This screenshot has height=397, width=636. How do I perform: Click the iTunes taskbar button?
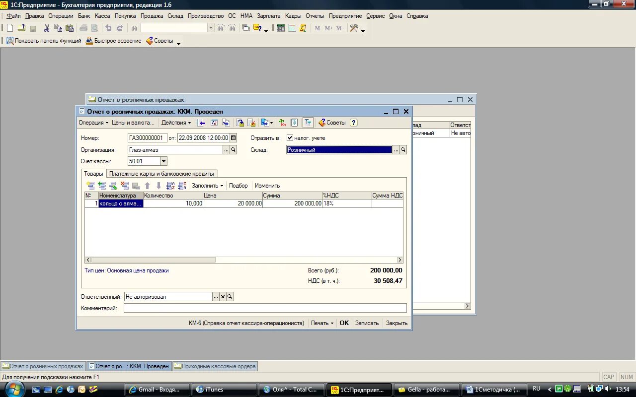tap(225, 390)
